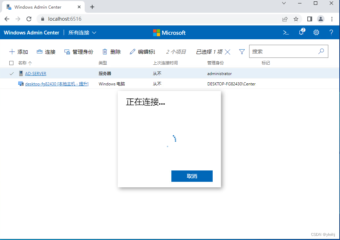Toggle the select-all checkbox in header row
The height and width of the screenshot is (240, 340).
pos(11,63)
